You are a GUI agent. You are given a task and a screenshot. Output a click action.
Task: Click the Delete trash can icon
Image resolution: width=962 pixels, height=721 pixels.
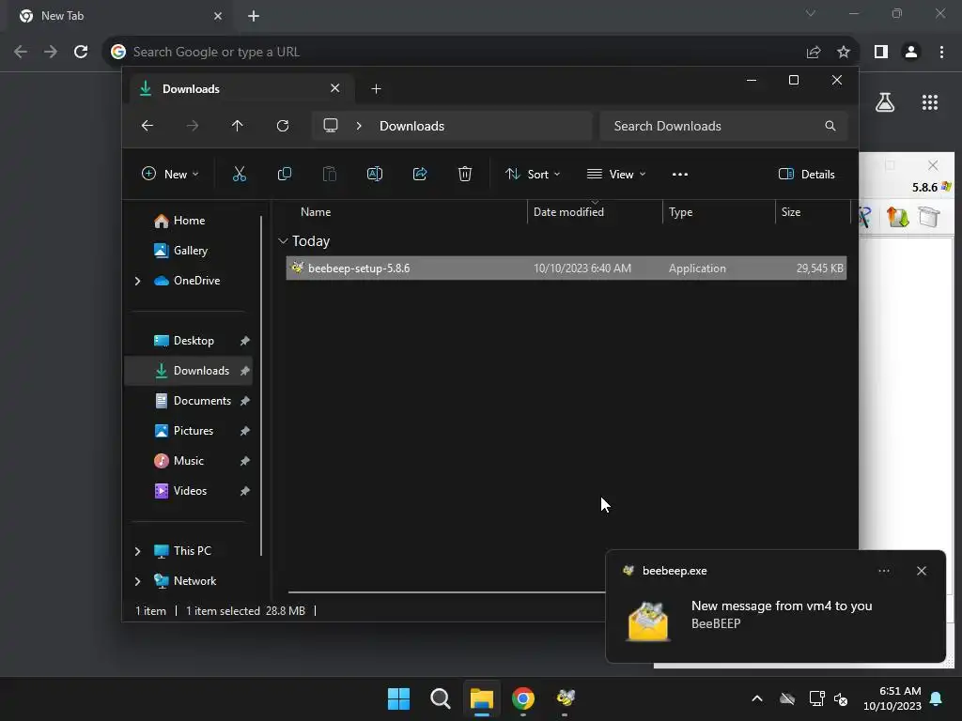point(465,174)
